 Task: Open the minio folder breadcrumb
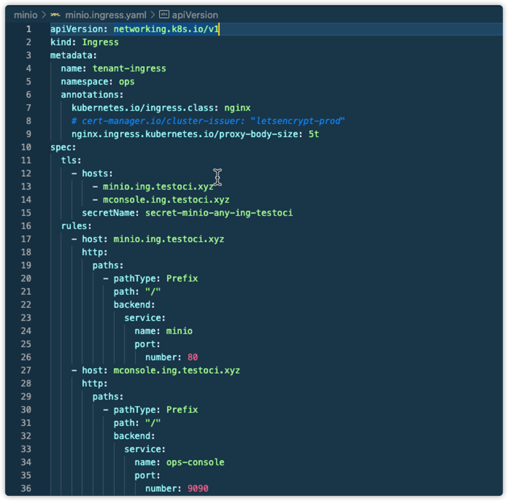pyautogui.click(x=26, y=15)
